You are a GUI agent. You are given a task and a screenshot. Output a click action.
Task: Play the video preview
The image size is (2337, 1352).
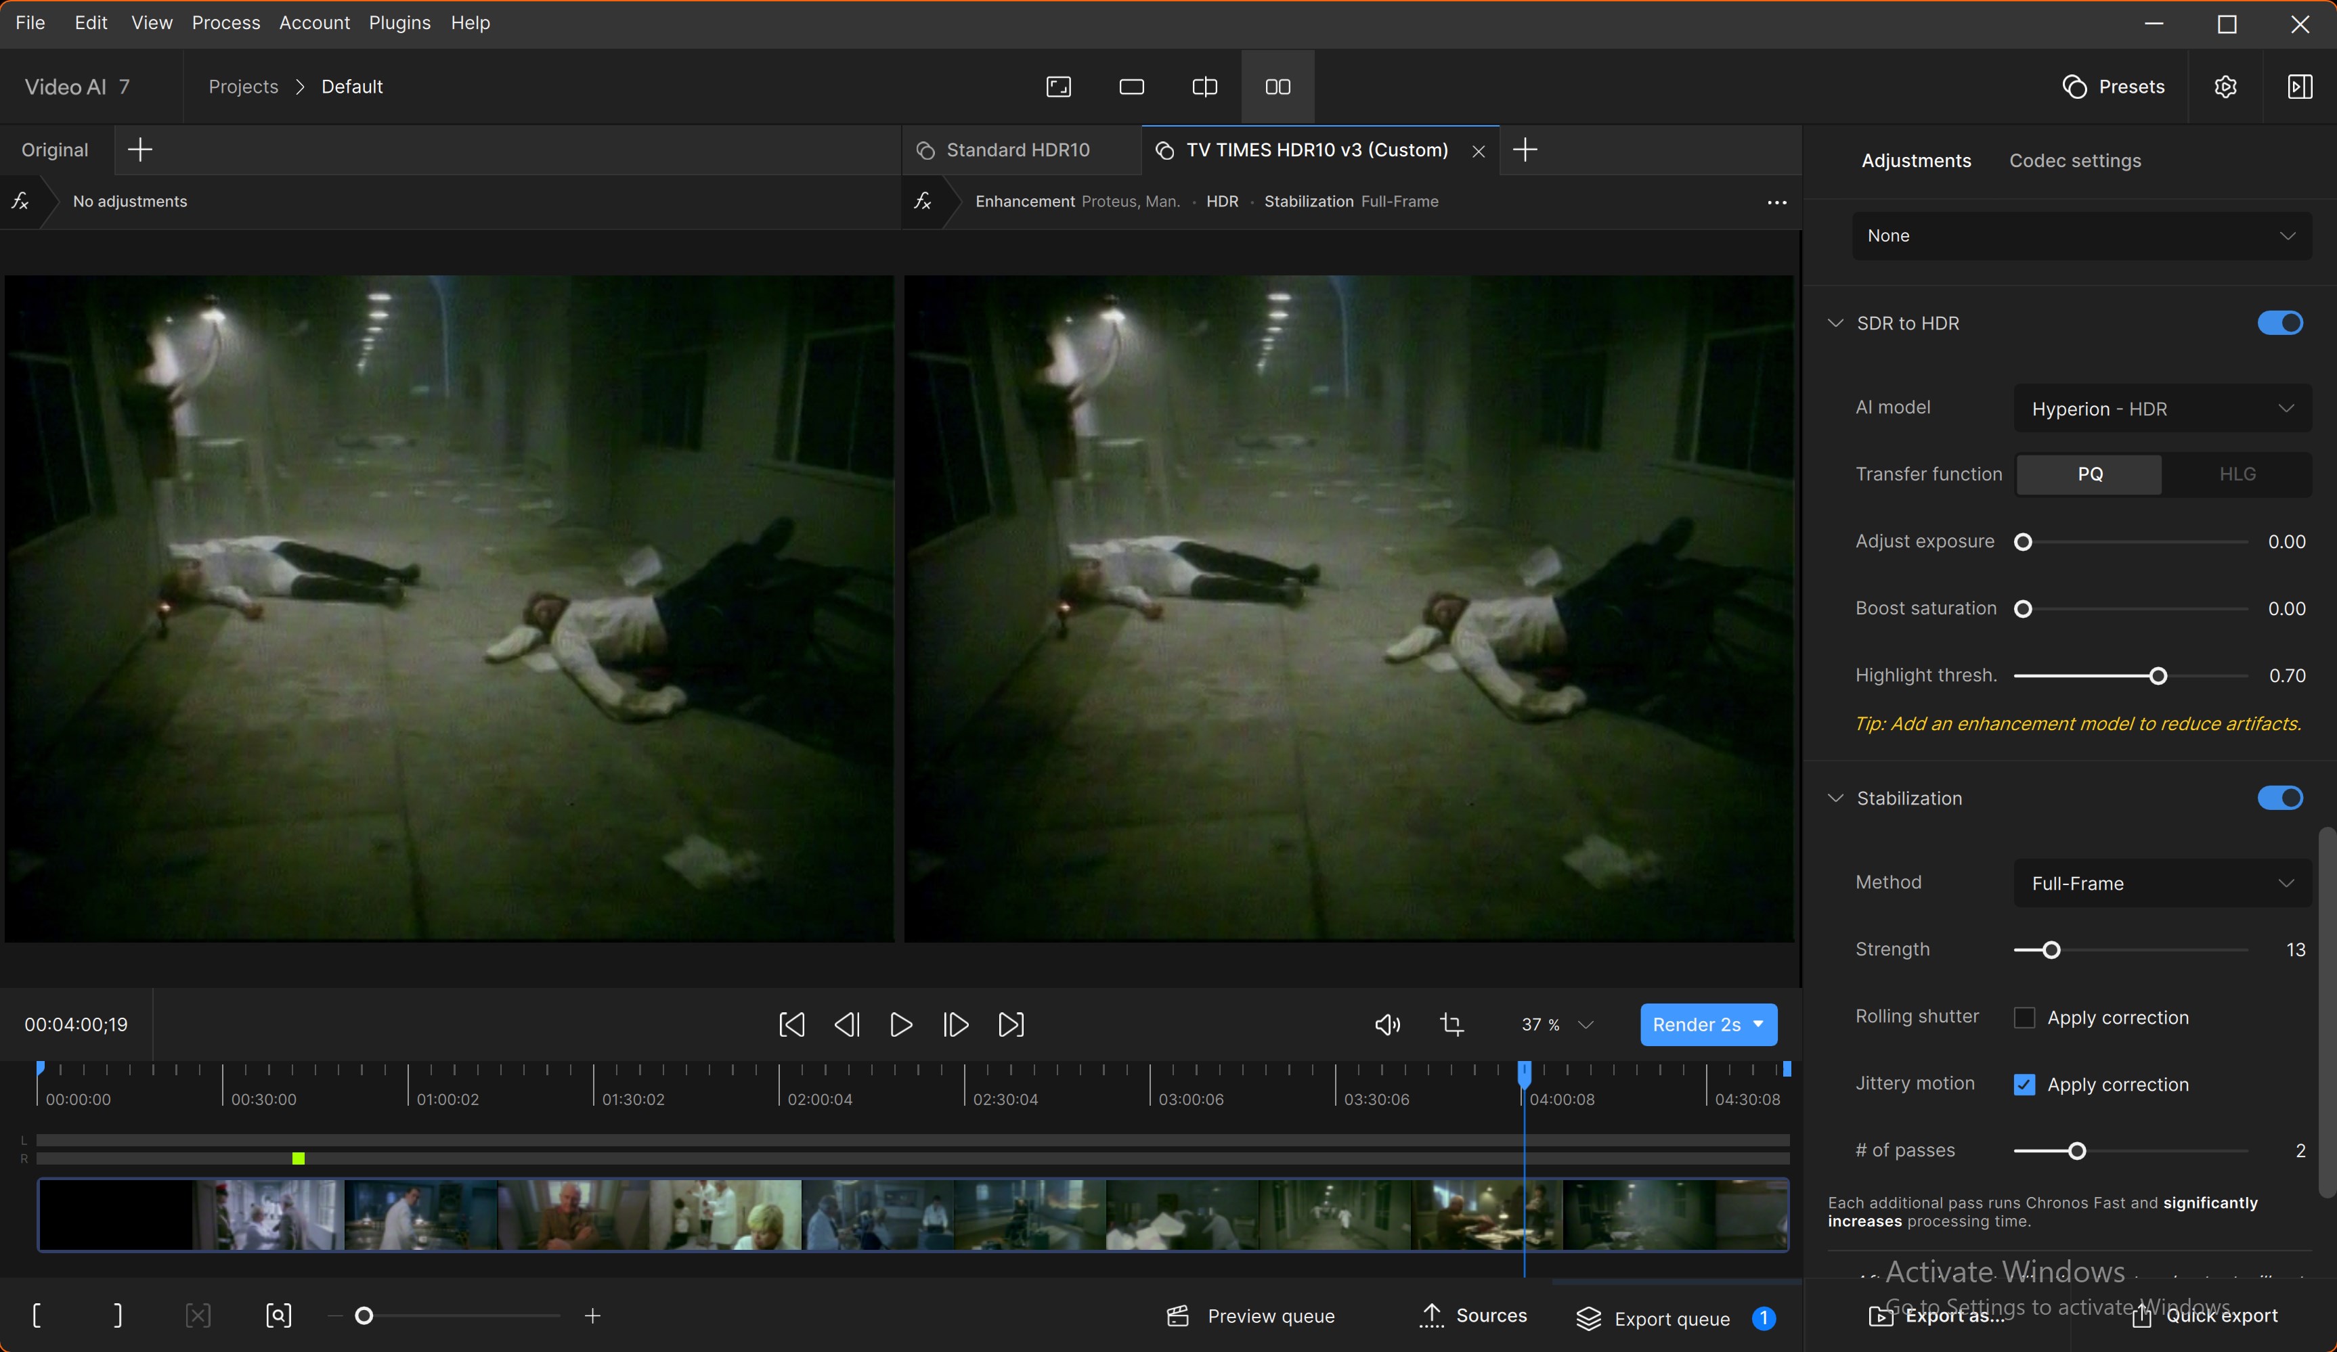click(900, 1024)
